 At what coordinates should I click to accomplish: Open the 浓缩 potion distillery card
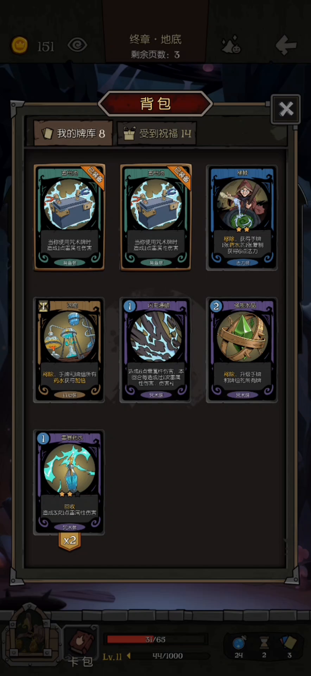click(69, 350)
